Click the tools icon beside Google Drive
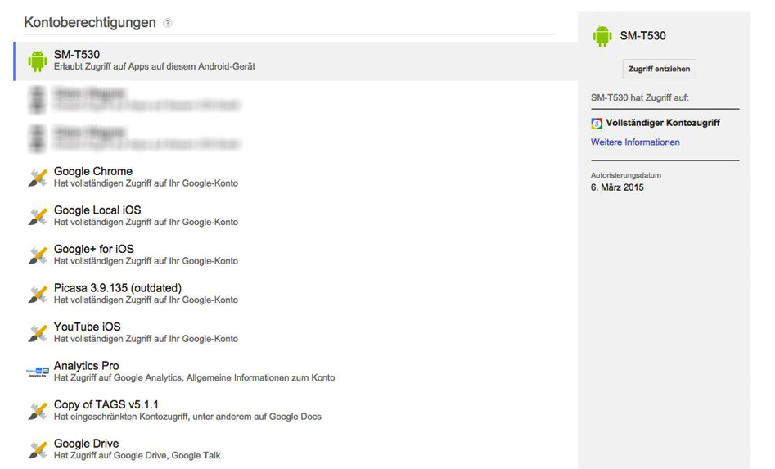Viewport: 775px width, 469px height. tap(38, 449)
